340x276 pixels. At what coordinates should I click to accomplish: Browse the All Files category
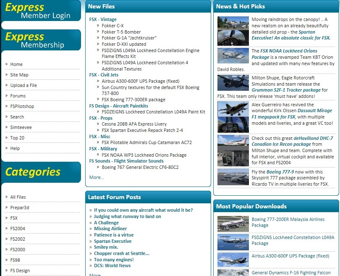coord(18,197)
